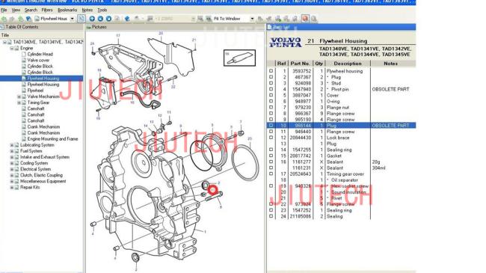486x273 pixels.
Task: Open the Filters menu
Action: pos(47,10)
